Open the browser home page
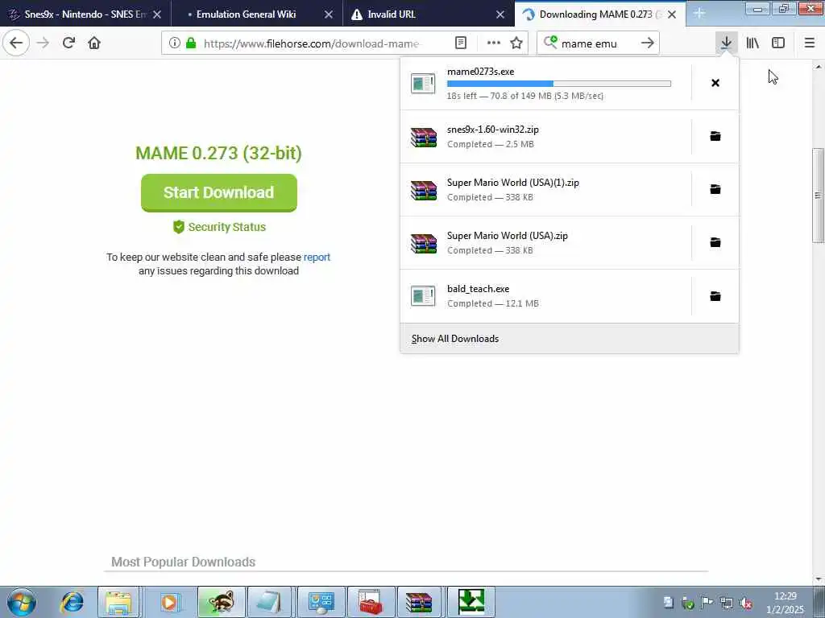Viewport: 825px width, 618px height. point(94,43)
